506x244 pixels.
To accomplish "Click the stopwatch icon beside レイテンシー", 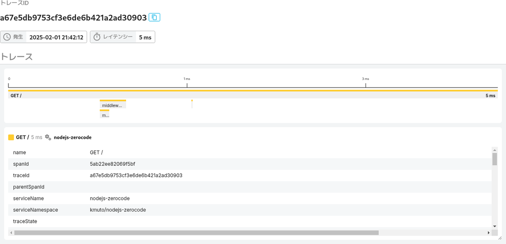I will (97, 37).
